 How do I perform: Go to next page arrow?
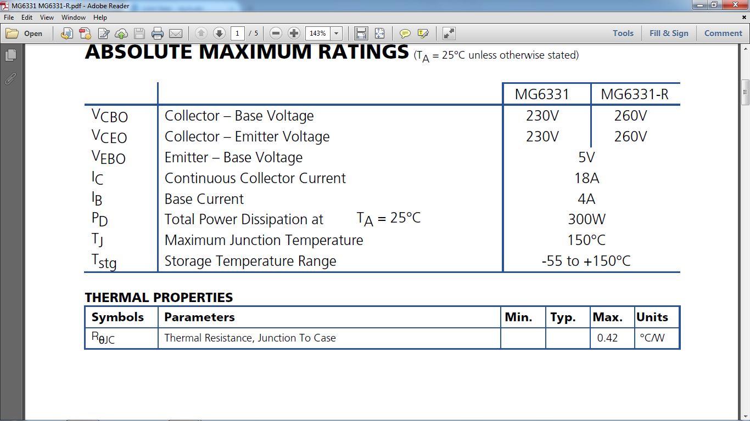219,33
